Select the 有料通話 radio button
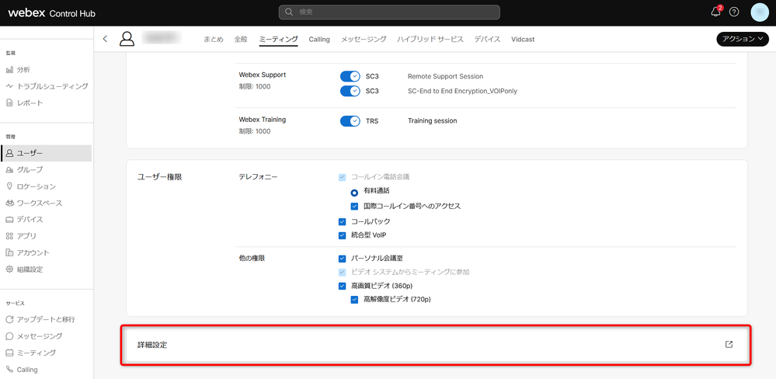This screenshot has height=379, width=776. click(354, 193)
